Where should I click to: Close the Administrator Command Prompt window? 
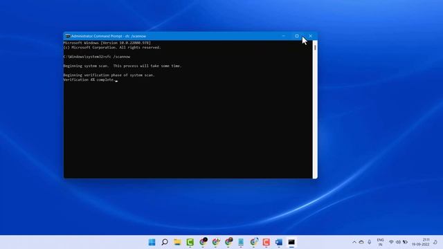tap(311, 36)
